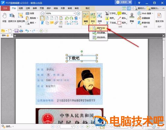Switch to the View (视图) ribbon tab

click(21, 8)
